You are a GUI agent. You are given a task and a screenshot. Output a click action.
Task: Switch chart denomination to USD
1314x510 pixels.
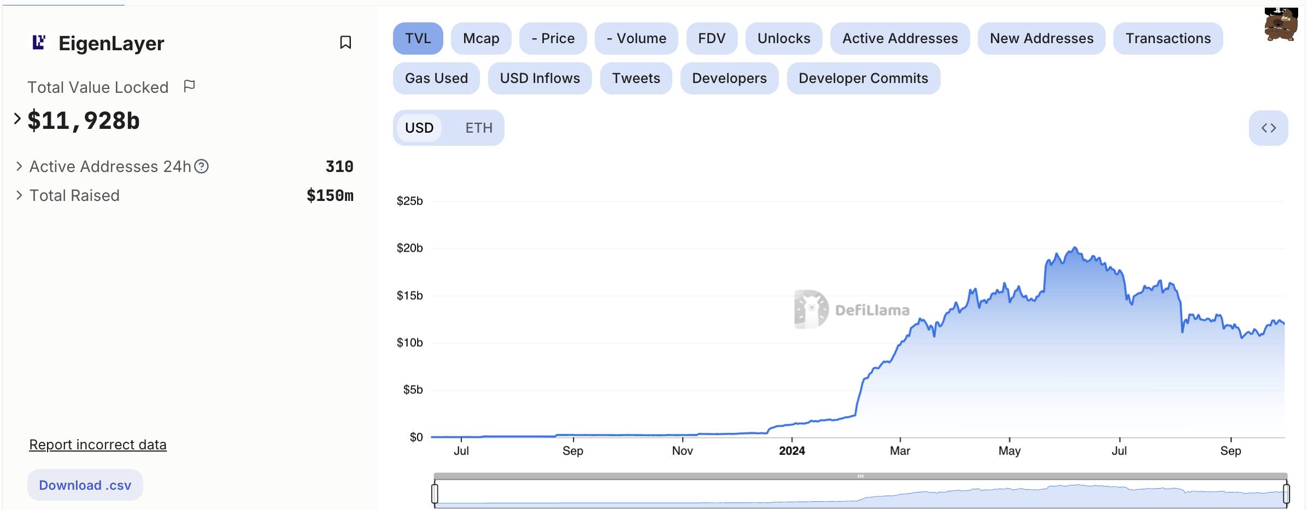(419, 128)
